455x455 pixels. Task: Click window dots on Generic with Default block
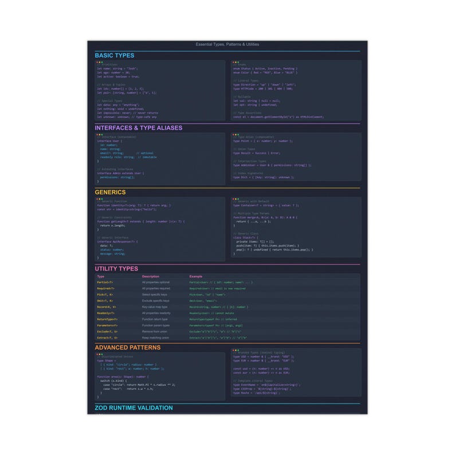tap(236, 199)
